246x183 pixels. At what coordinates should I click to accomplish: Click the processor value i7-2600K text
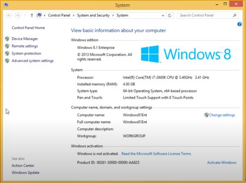tap(166, 78)
